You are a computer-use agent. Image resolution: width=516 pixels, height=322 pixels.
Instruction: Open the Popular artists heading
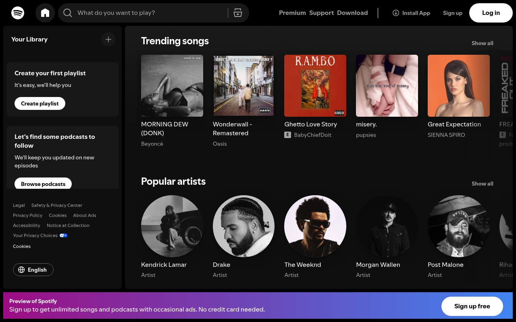173,182
